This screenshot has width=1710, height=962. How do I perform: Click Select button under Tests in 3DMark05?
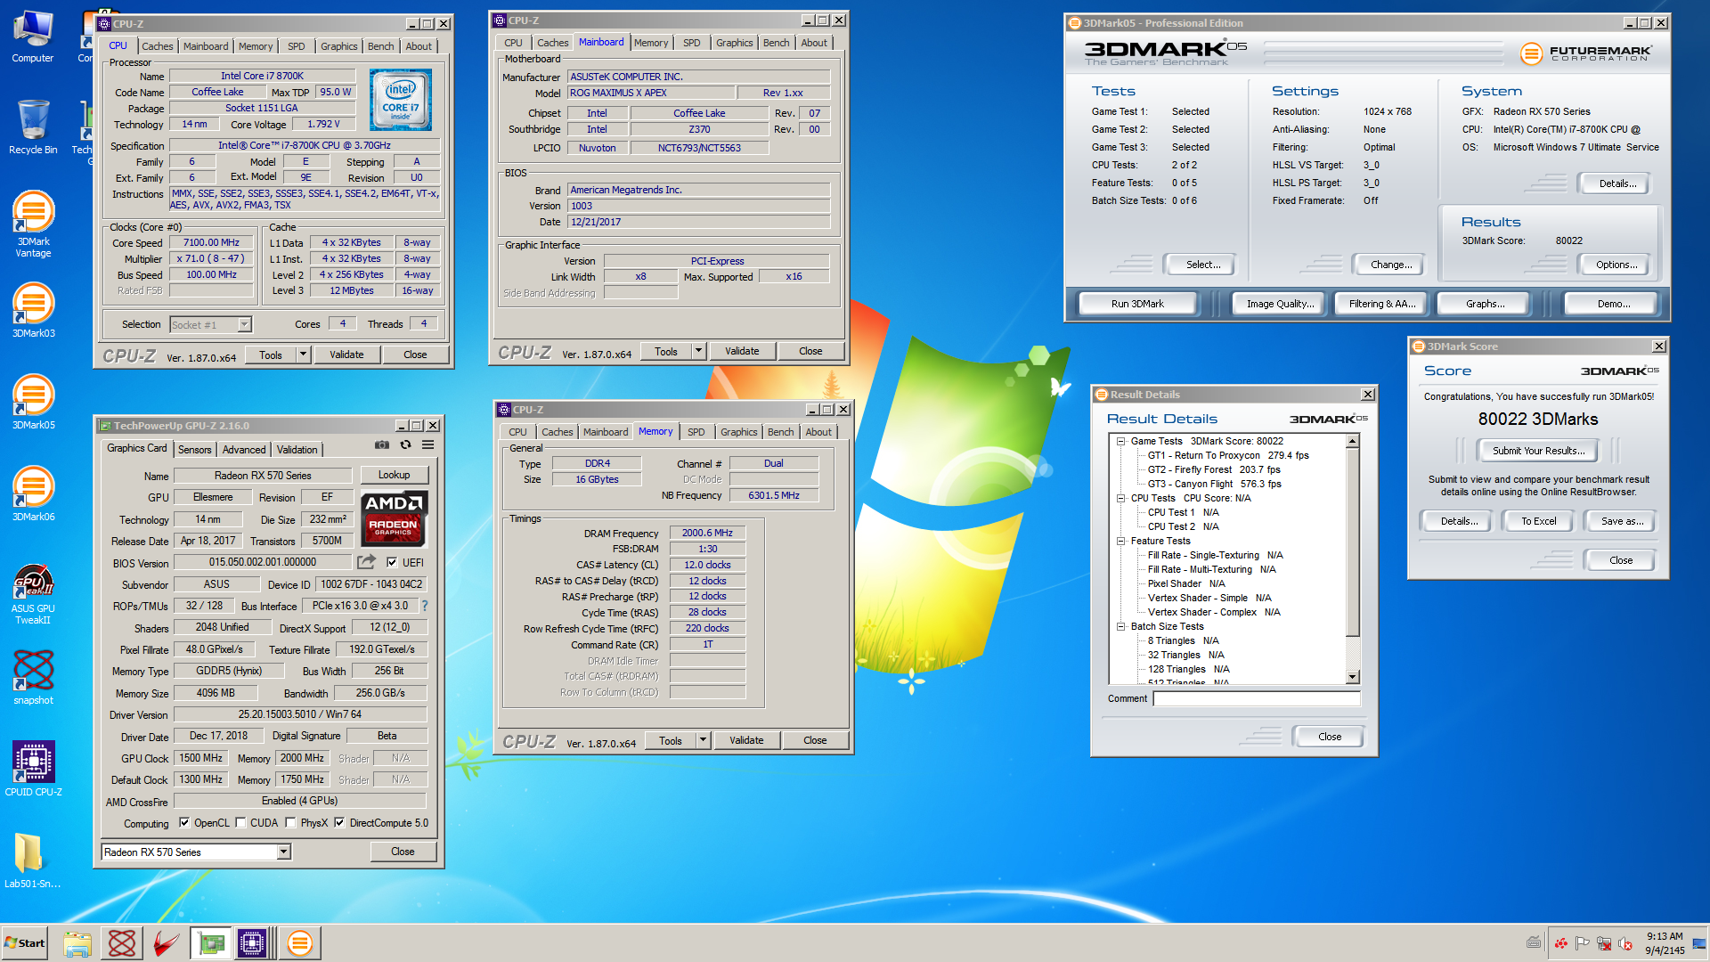point(1202,265)
